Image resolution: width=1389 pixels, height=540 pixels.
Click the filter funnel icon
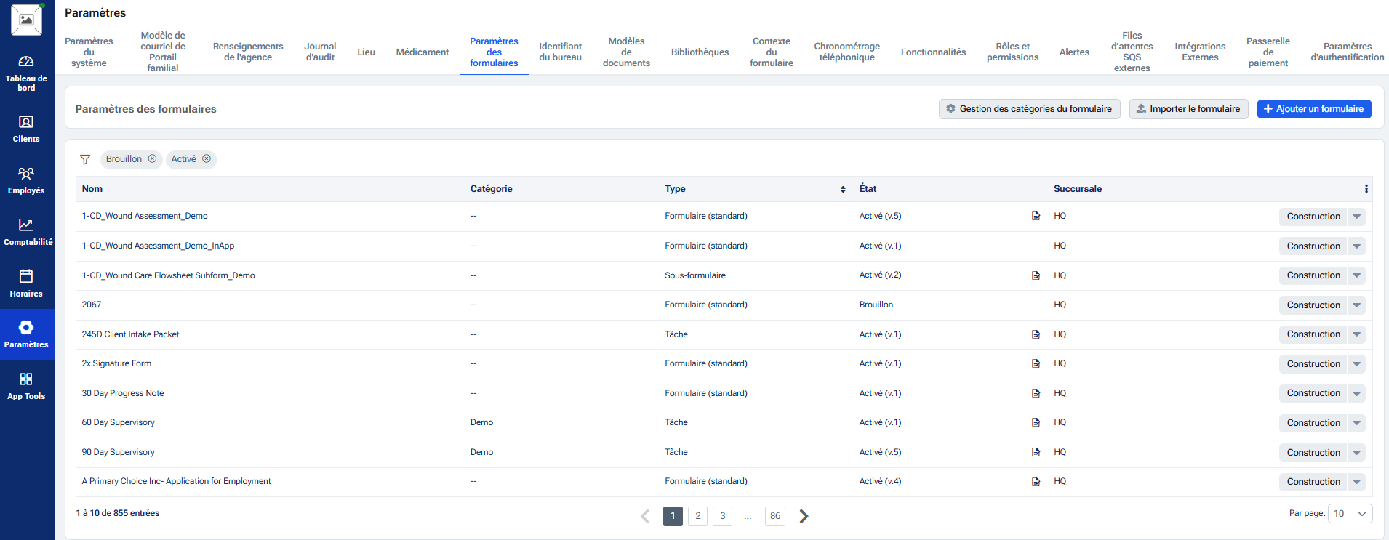tap(85, 159)
